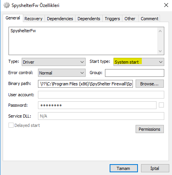Close the SpyshelterFw properties dialog
The image size is (172, 175).
click(166, 5)
